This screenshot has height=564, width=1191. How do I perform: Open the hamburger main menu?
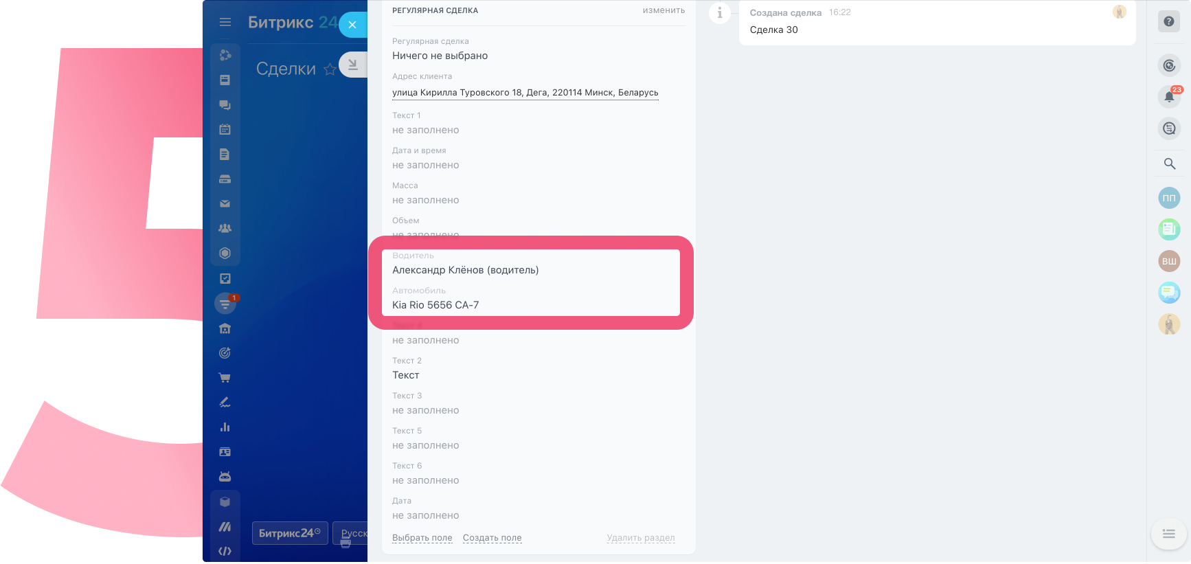(225, 22)
